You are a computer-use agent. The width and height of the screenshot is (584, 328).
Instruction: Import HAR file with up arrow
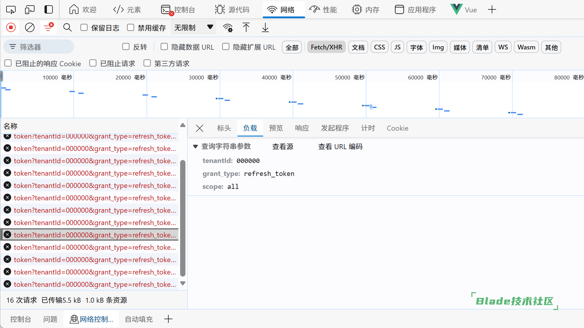[x=246, y=28]
